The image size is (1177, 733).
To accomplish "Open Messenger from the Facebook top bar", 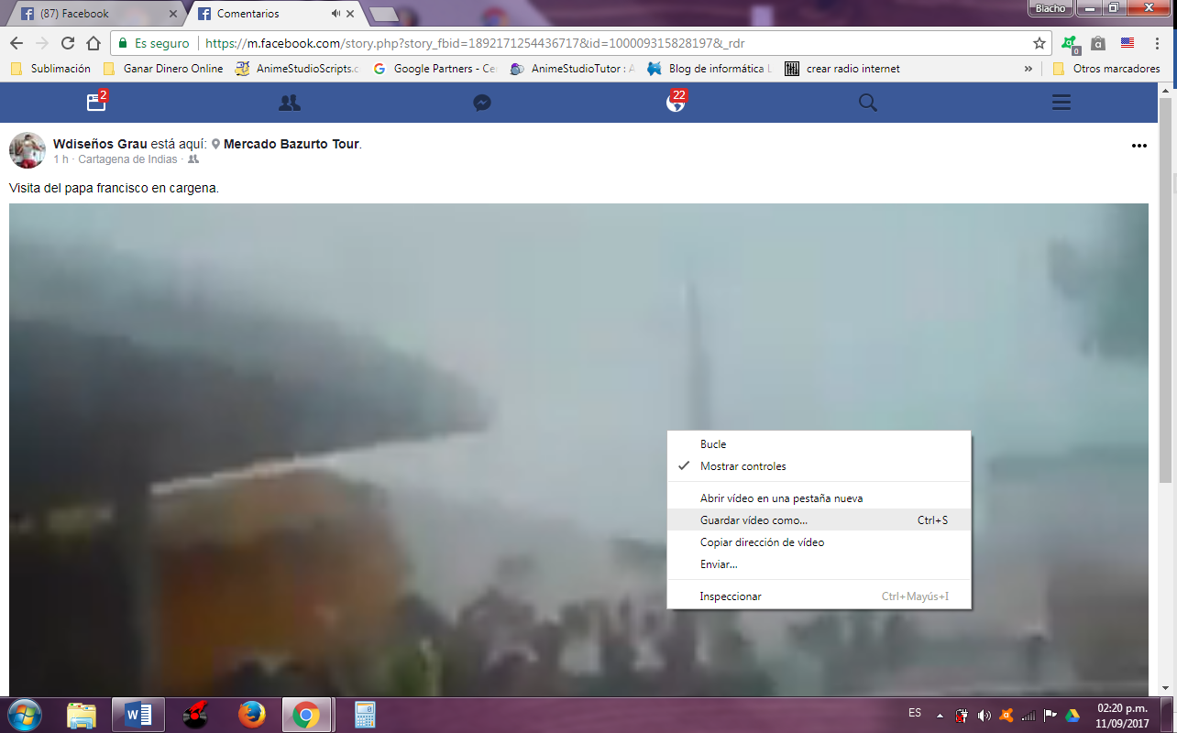I will 481,103.
